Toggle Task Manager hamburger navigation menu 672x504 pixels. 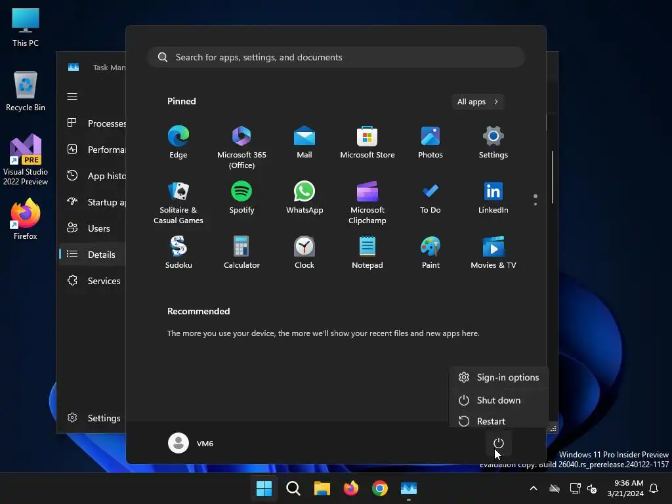[x=72, y=96]
